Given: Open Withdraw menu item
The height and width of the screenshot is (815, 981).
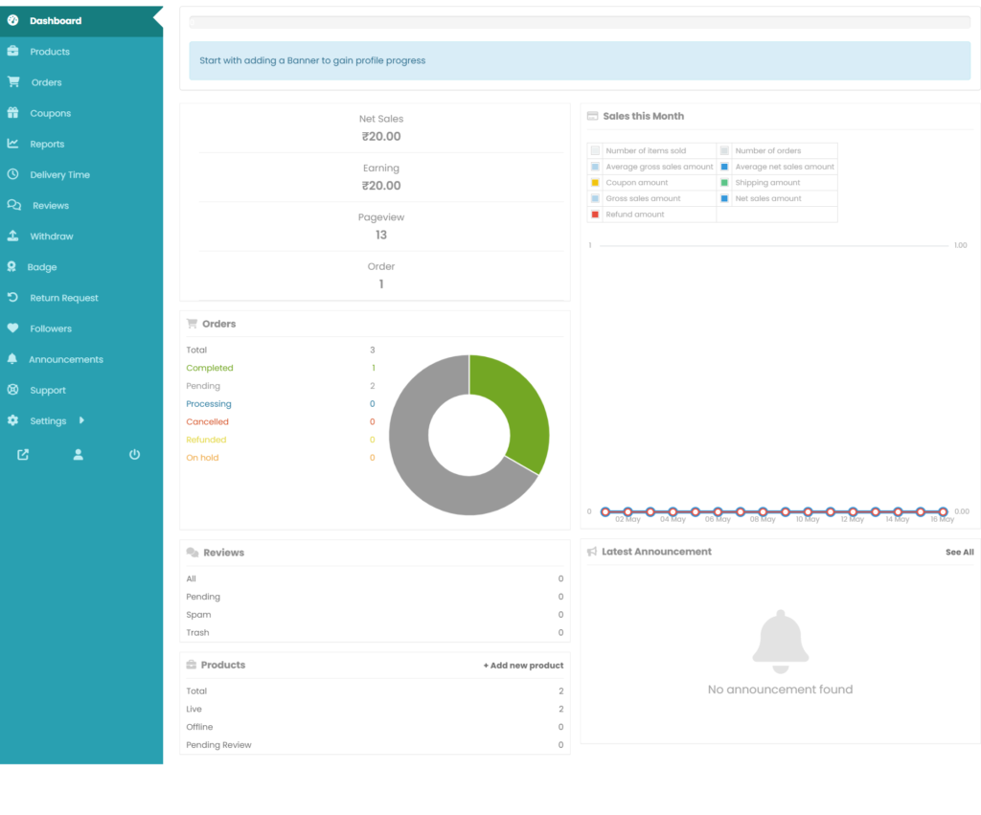Looking at the screenshot, I should click(81, 236).
